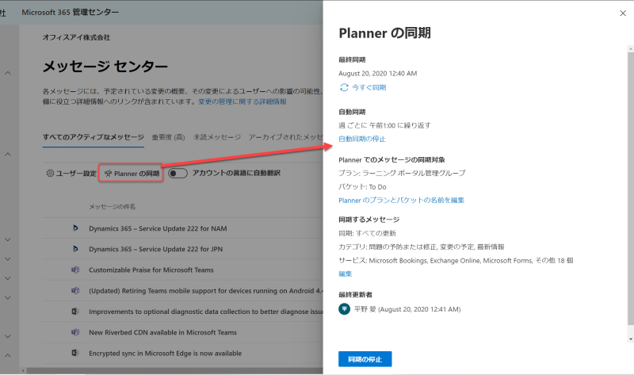The width and height of the screenshot is (634, 375).
Task: Open Improvements to optional diagnostic data message
Action: coord(206,312)
